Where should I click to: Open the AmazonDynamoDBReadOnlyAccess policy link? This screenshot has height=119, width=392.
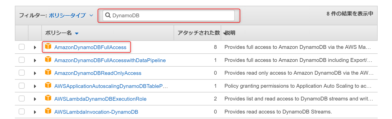click(98, 73)
